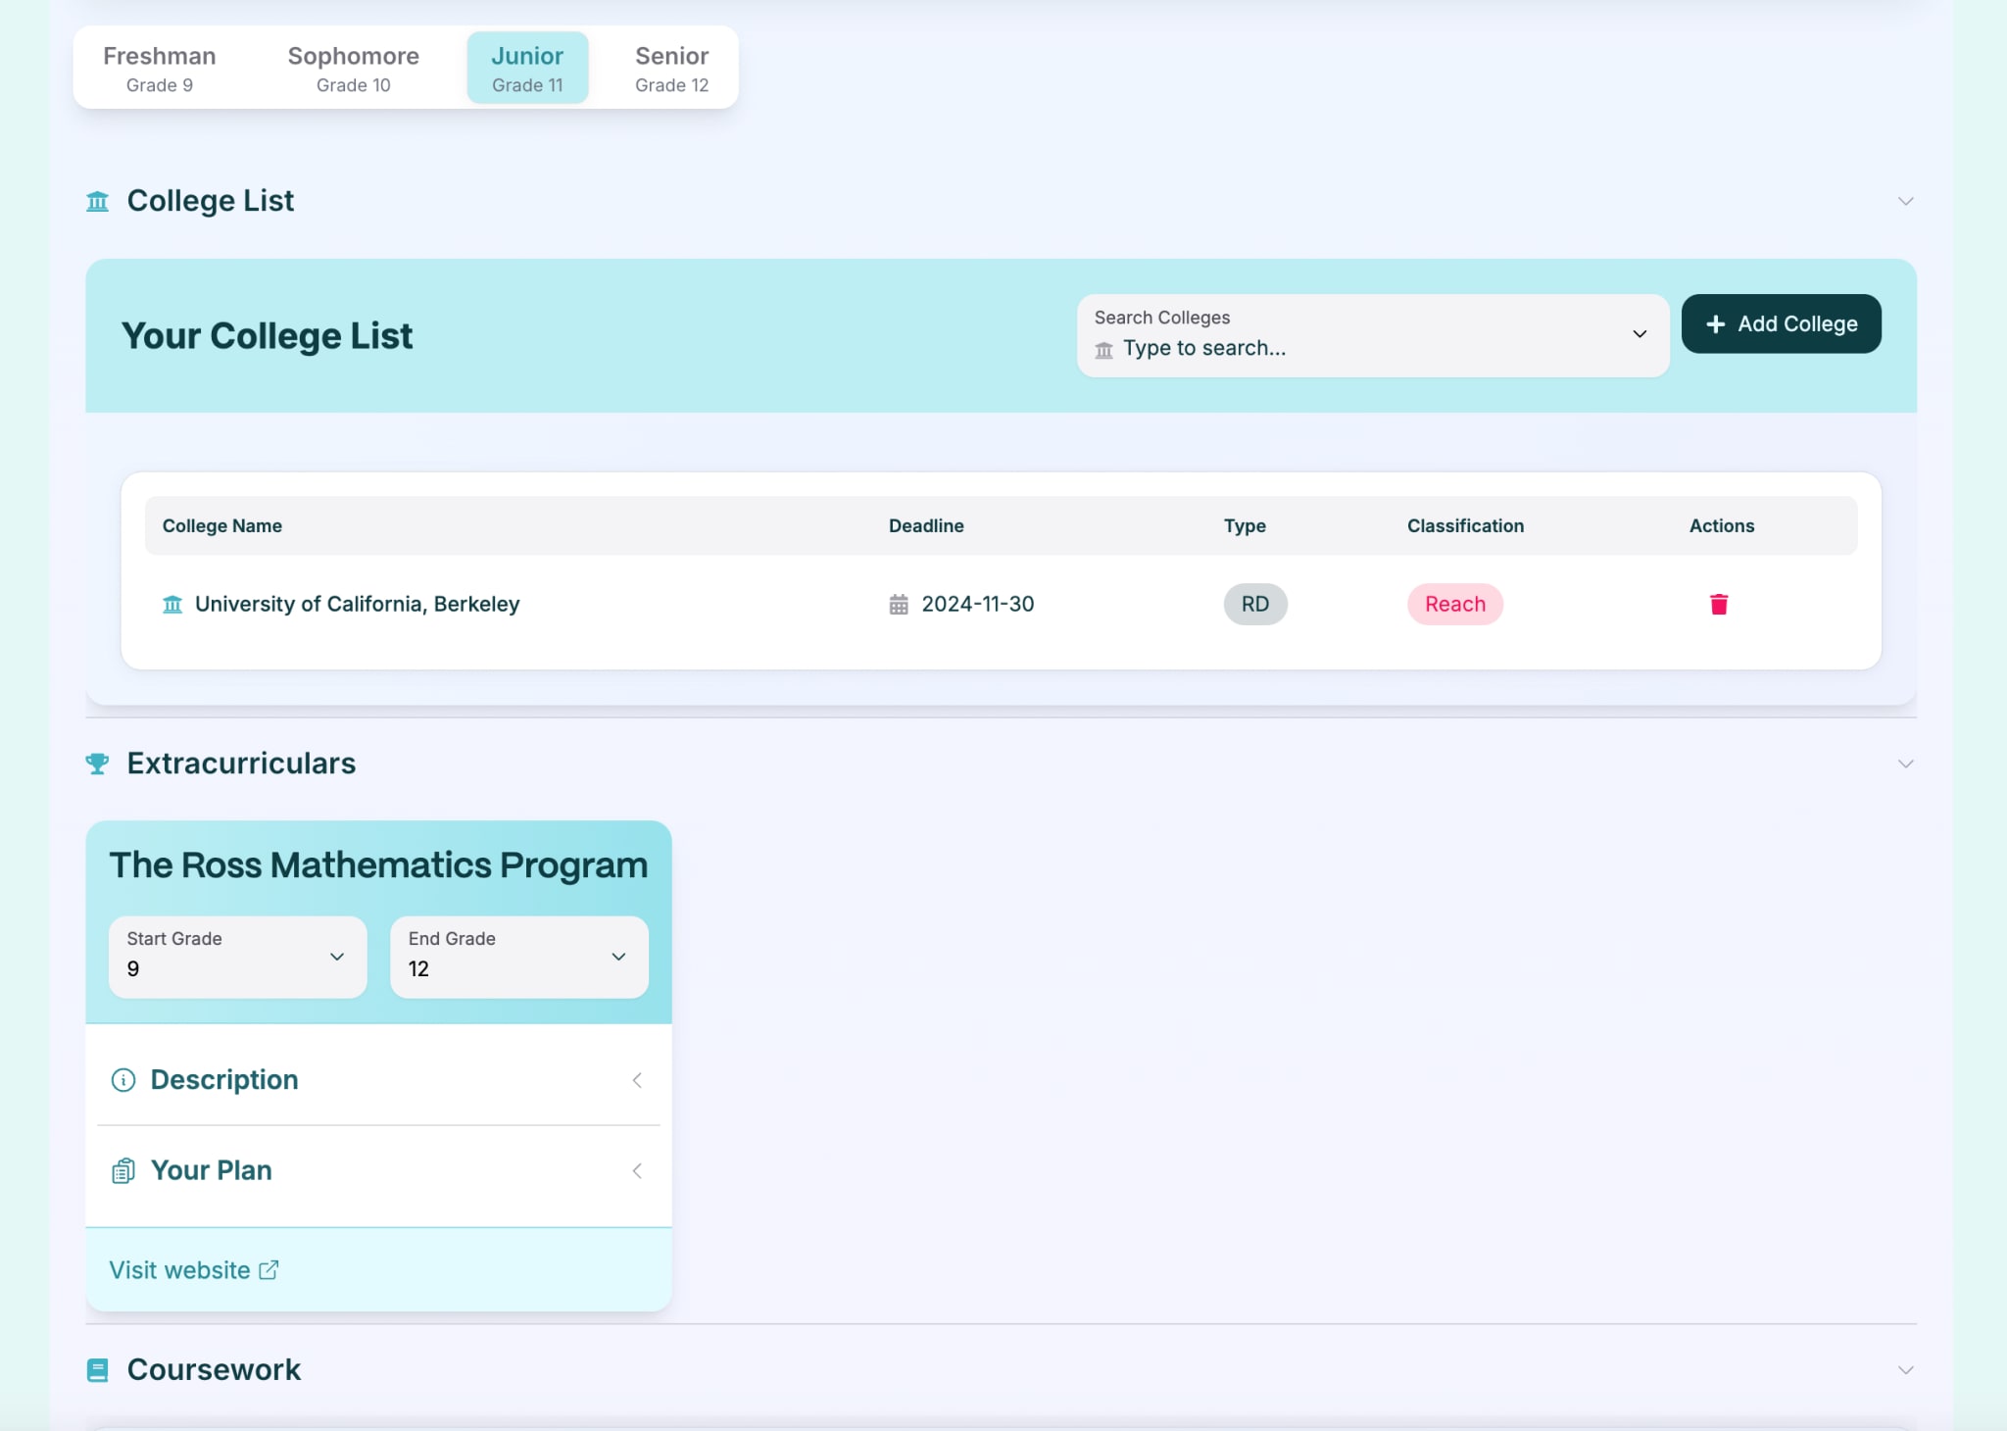Switch to the Senior Grade 12 tab
Image resolution: width=2007 pixels, height=1431 pixels.
671,68
